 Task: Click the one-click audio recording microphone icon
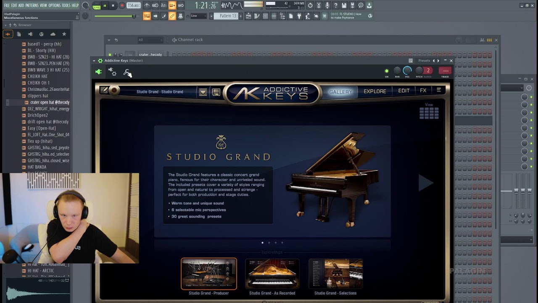pyautogui.click(x=327, y=5)
